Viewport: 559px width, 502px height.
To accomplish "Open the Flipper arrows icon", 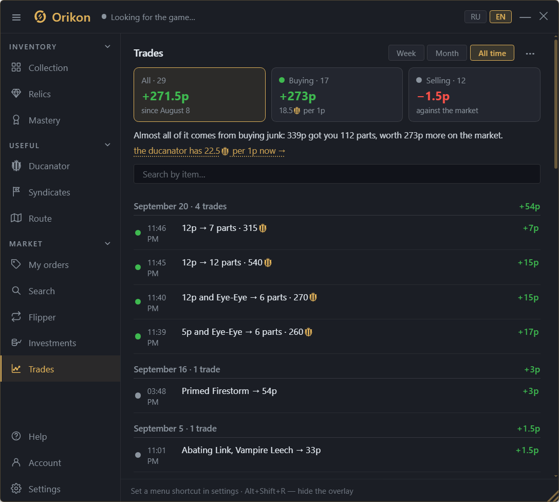I will tap(16, 317).
